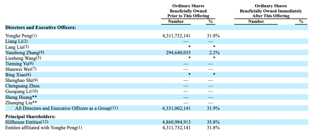
Task: Select the Chenguang Zhou name cell
Action: (22, 86)
